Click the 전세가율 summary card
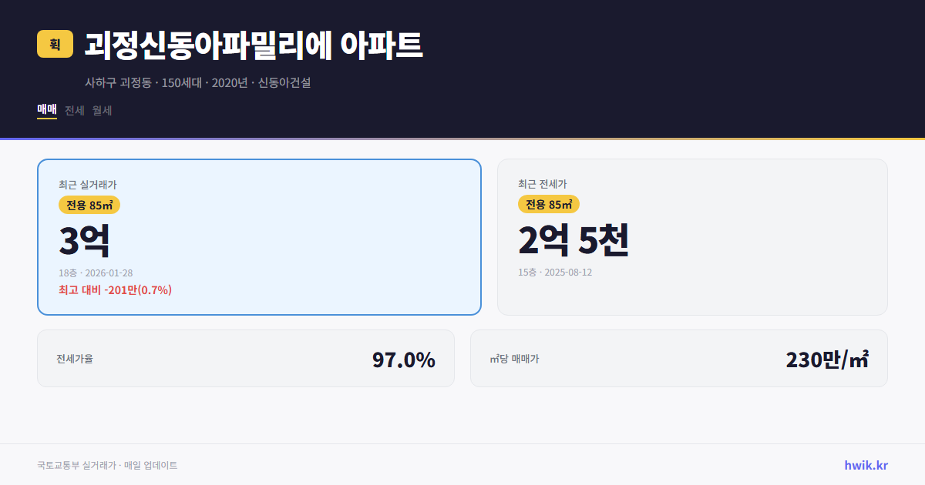 tap(245, 358)
